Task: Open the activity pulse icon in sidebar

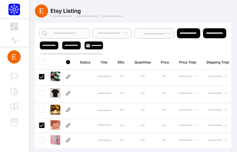Action: click(14, 40)
